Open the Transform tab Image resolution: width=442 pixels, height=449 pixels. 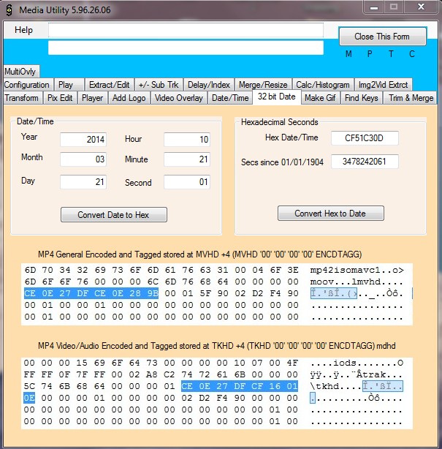coord(22,98)
